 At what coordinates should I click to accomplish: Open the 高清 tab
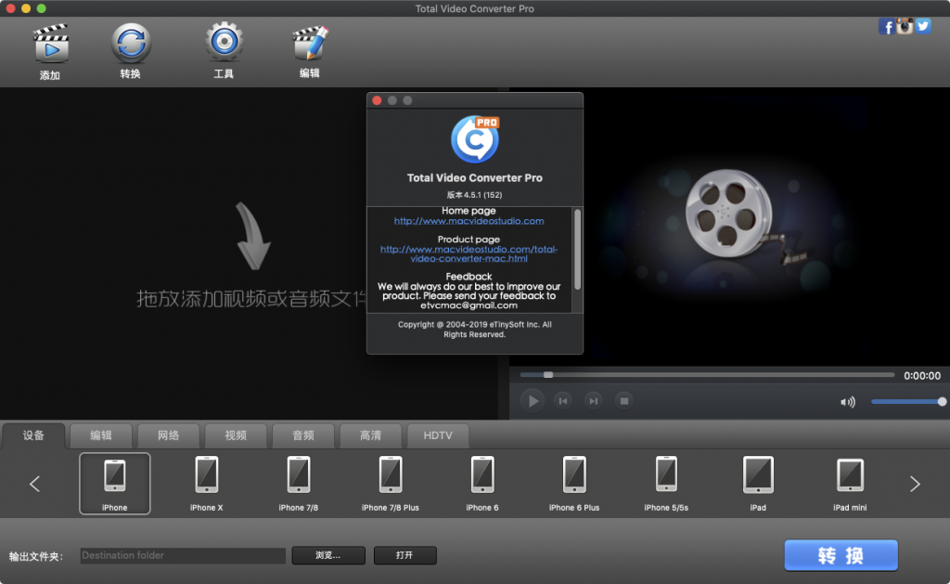pos(370,435)
